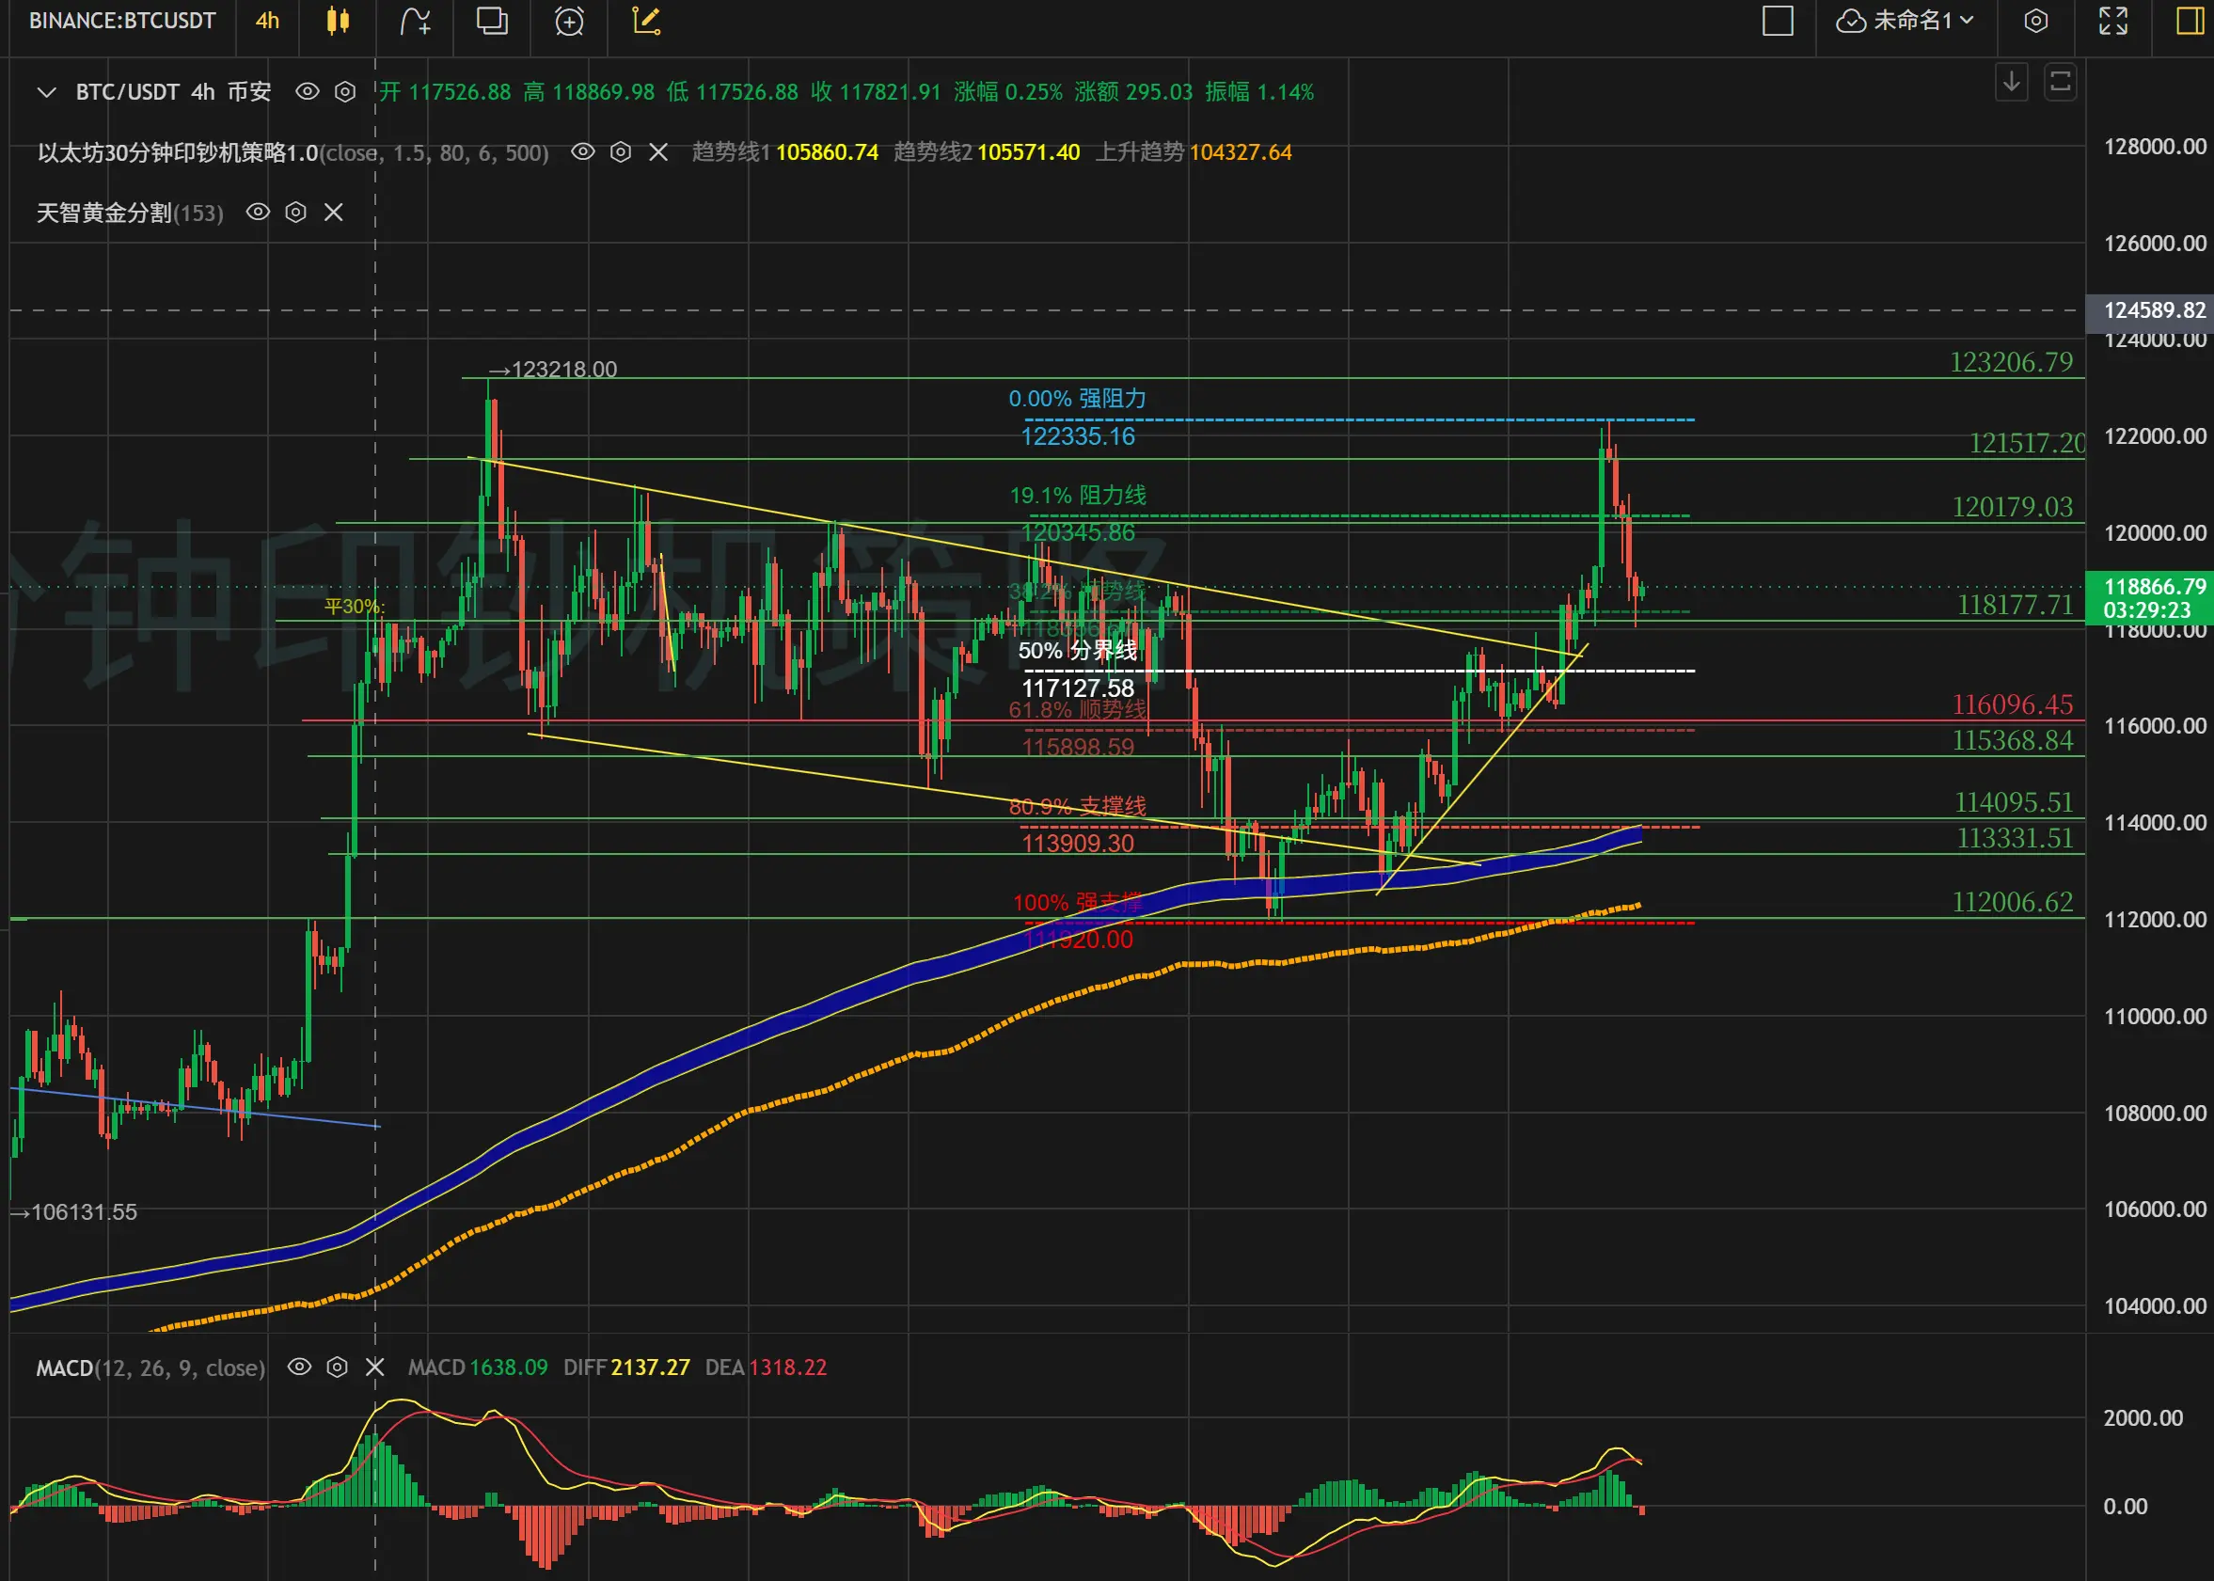Click the 117127.58 midline price label
The image size is (2214, 1581).
[1078, 688]
